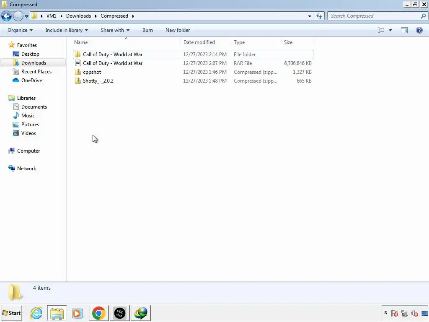Viewport: 429px width, 322px height.
Task: Open the Documents library
Action: pyautogui.click(x=34, y=107)
